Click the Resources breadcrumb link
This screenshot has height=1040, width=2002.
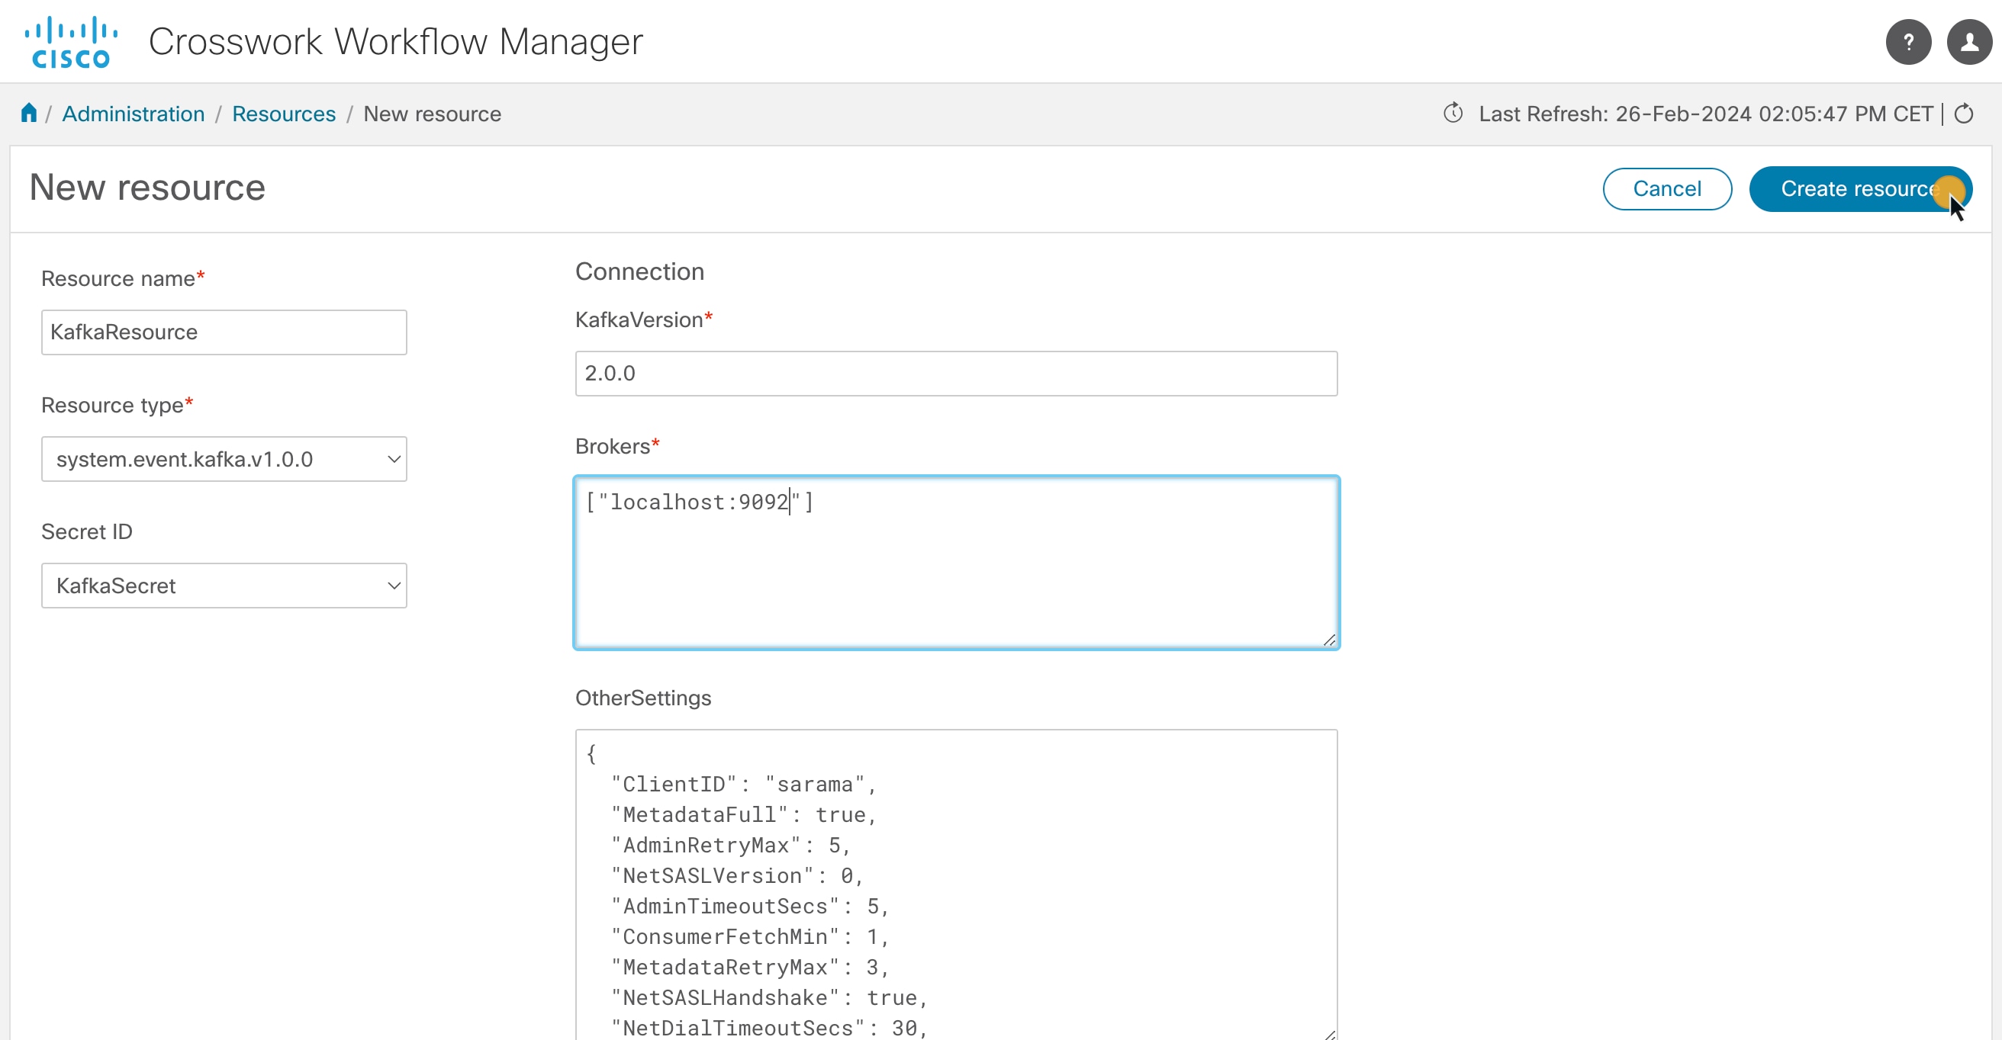pyautogui.click(x=283, y=114)
